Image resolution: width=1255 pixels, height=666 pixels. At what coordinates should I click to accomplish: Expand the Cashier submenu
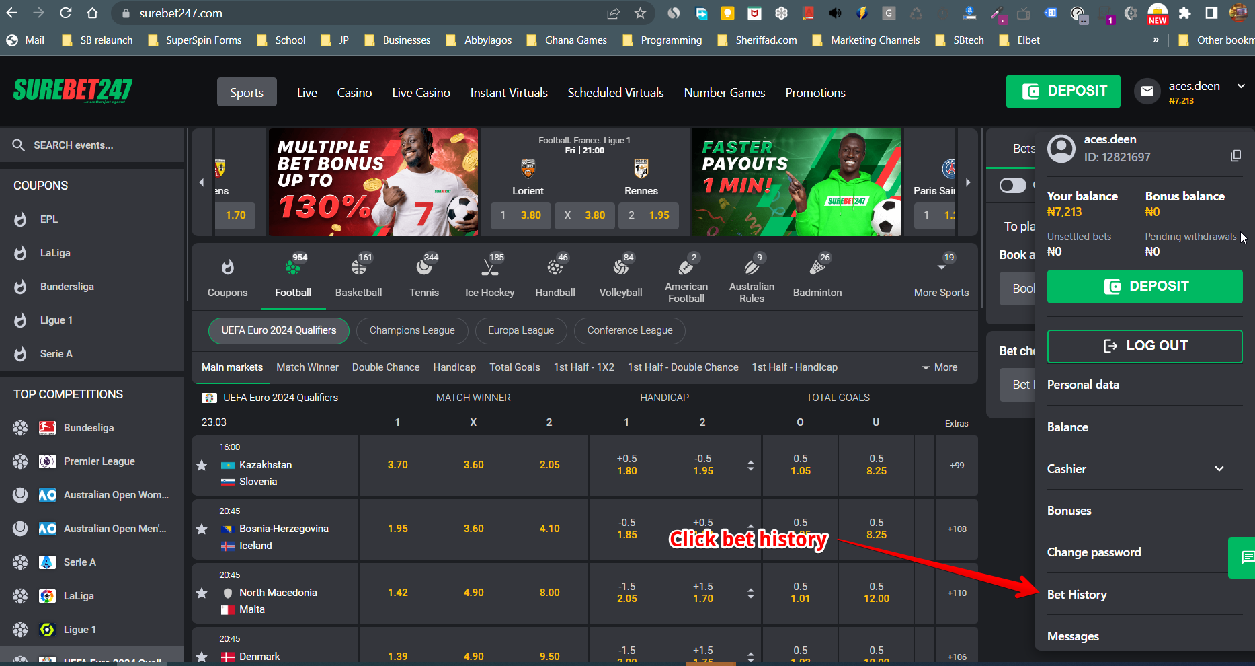(1219, 469)
